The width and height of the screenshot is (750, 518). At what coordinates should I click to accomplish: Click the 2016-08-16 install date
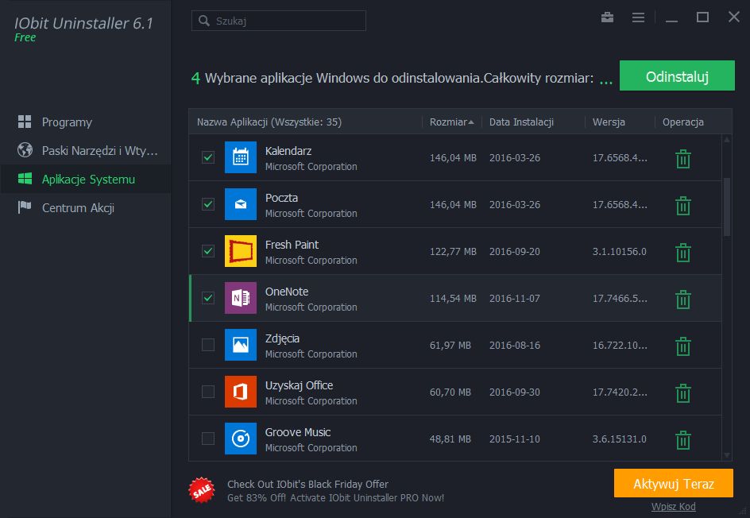click(x=514, y=346)
